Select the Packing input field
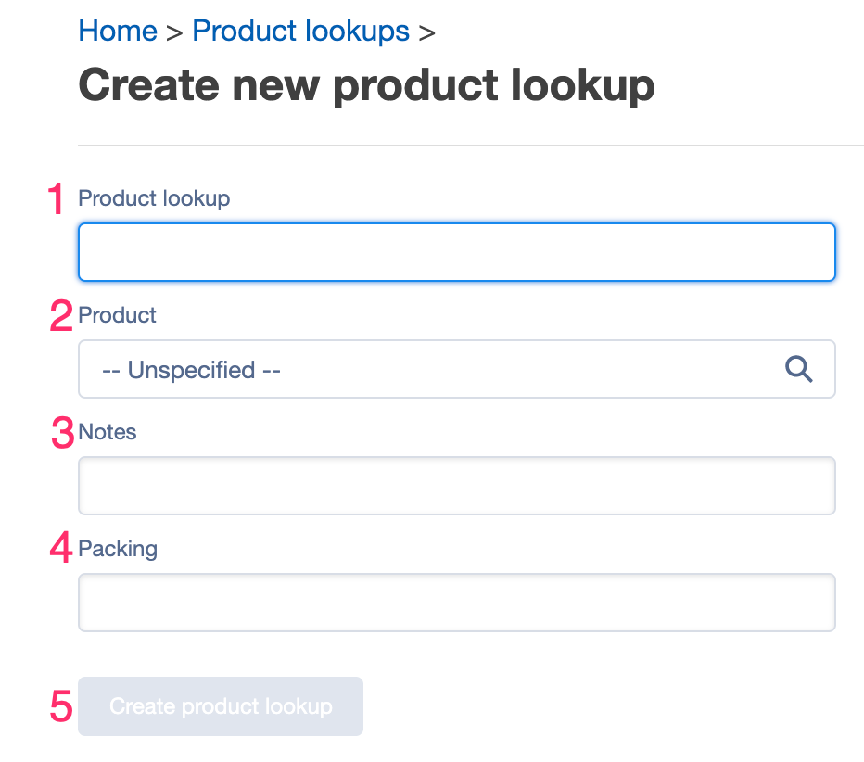Viewport: 864px width, 762px height. (x=457, y=603)
